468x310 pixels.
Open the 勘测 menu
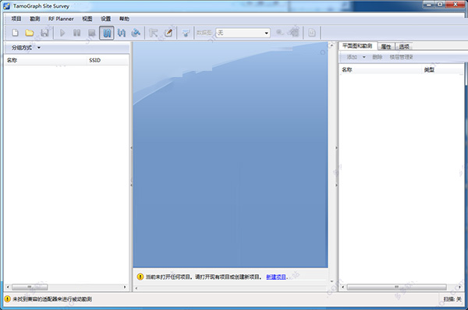(x=34, y=19)
